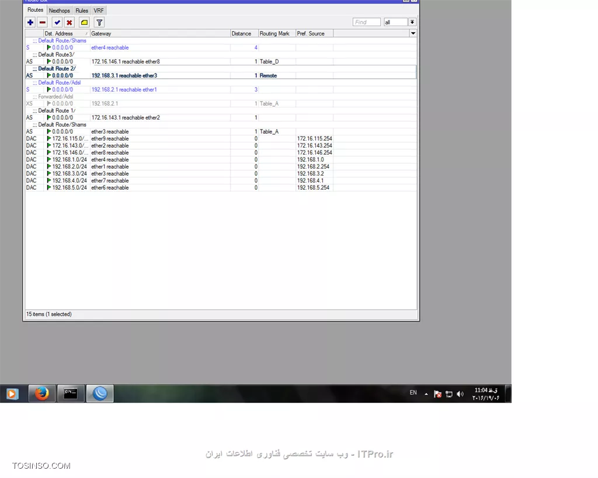Screen dimensions: 598x478
Task: Click the Show desktop strip beside the clock
Action: (508, 393)
